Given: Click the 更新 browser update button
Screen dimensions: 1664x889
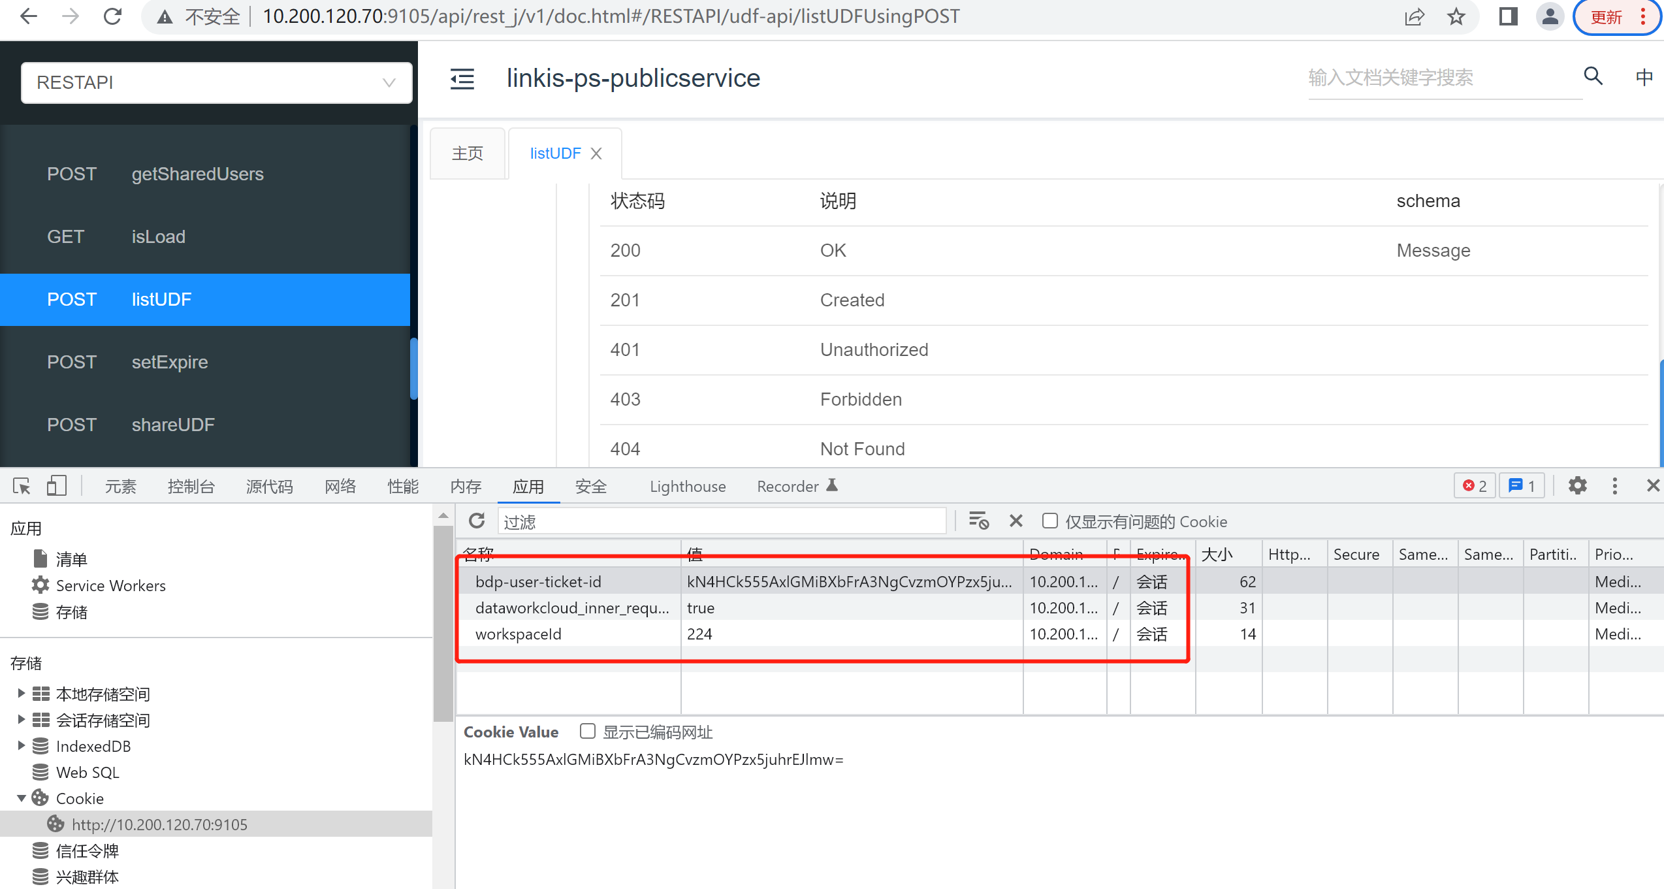Looking at the screenshot, I should pyautogui.click(x=1606, y=16).
